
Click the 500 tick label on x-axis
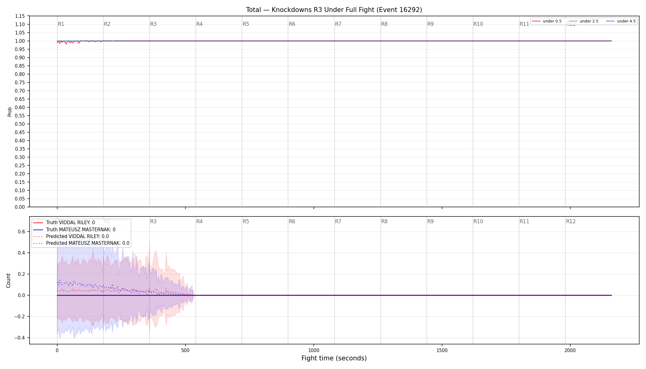pos(185,350)
